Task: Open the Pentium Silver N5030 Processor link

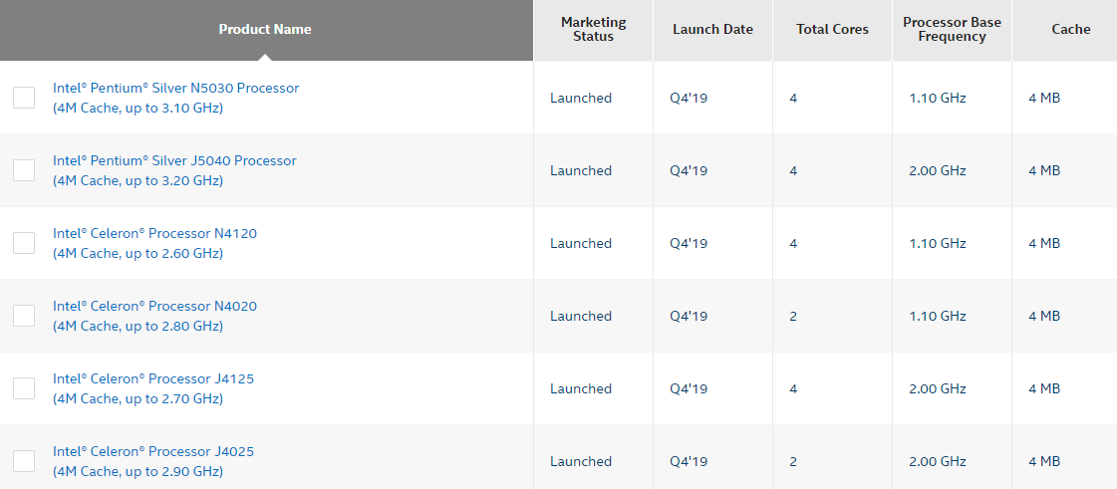Action: (175, 88)
